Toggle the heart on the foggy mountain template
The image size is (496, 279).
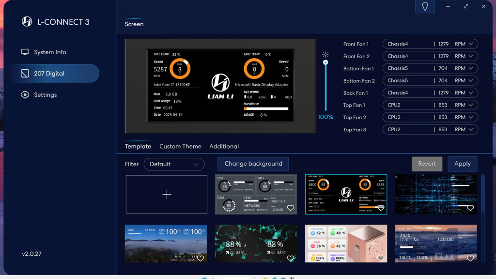[x=200, y=258]
